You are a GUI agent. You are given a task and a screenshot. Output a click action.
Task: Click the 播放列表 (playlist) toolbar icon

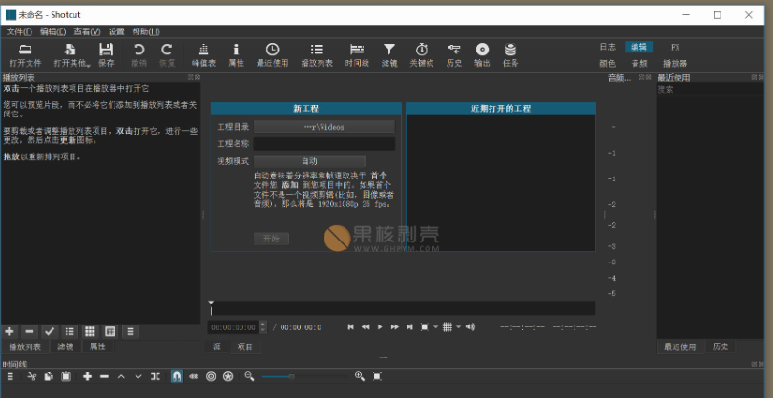click(x=317, y=54)
